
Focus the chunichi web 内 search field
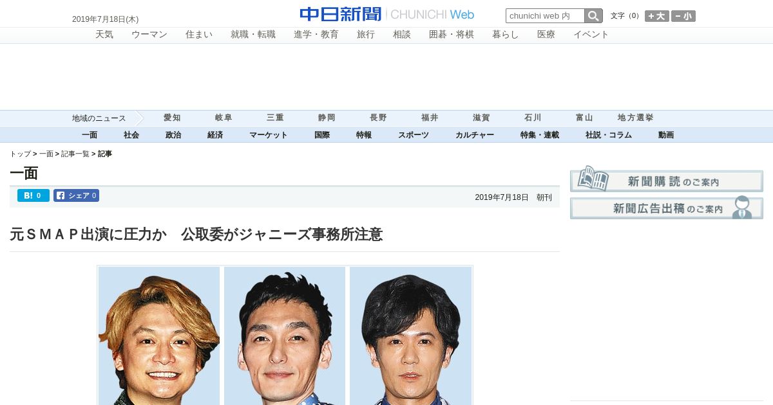click(545, 15)
